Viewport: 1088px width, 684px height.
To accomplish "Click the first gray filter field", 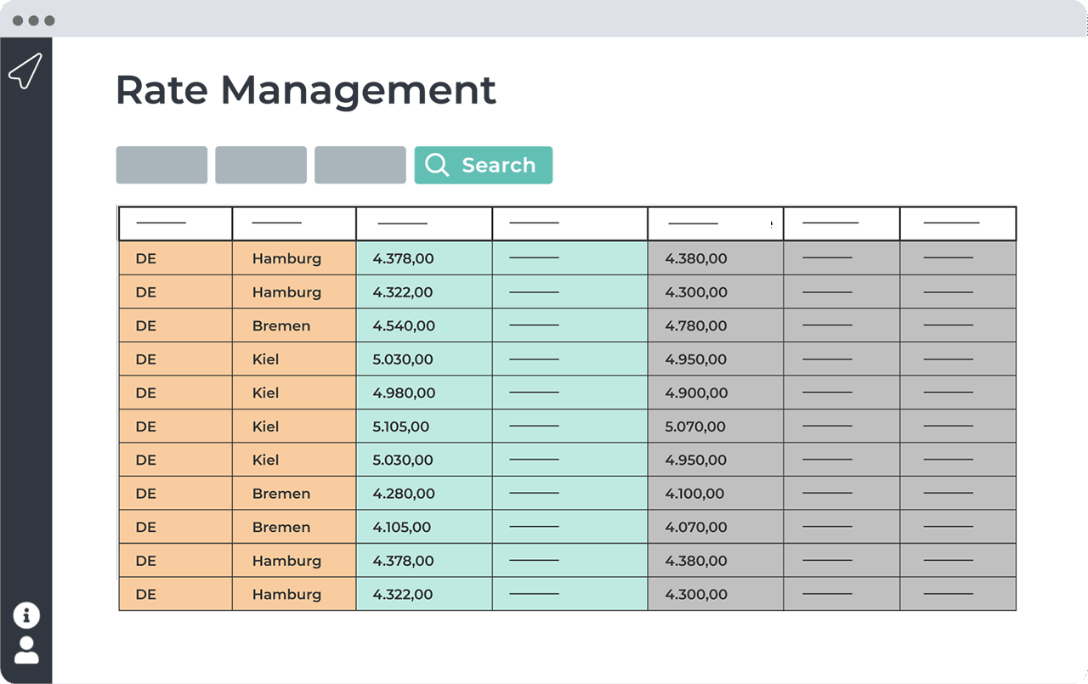I will 161,165.
